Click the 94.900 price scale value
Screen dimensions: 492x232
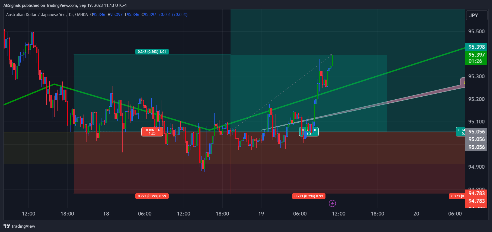coord(476,167)
